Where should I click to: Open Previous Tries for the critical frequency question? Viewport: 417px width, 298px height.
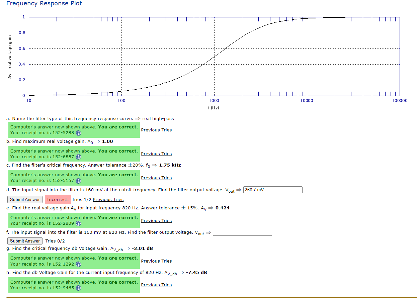[156, 178]
